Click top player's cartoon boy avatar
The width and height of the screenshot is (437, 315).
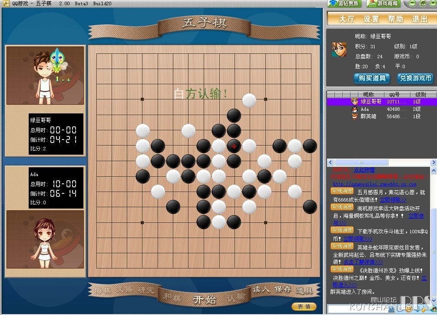tap(45, 75)
